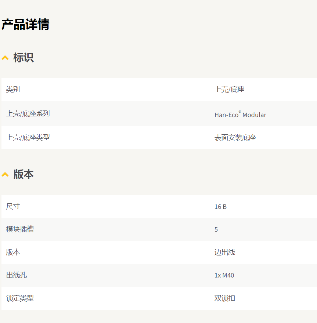Select the 类别 row label
Viewport: 317px width, 323px height.
tap(13, 90)
